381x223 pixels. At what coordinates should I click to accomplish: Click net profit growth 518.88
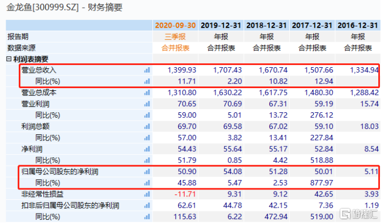click(x=322, y=160)
